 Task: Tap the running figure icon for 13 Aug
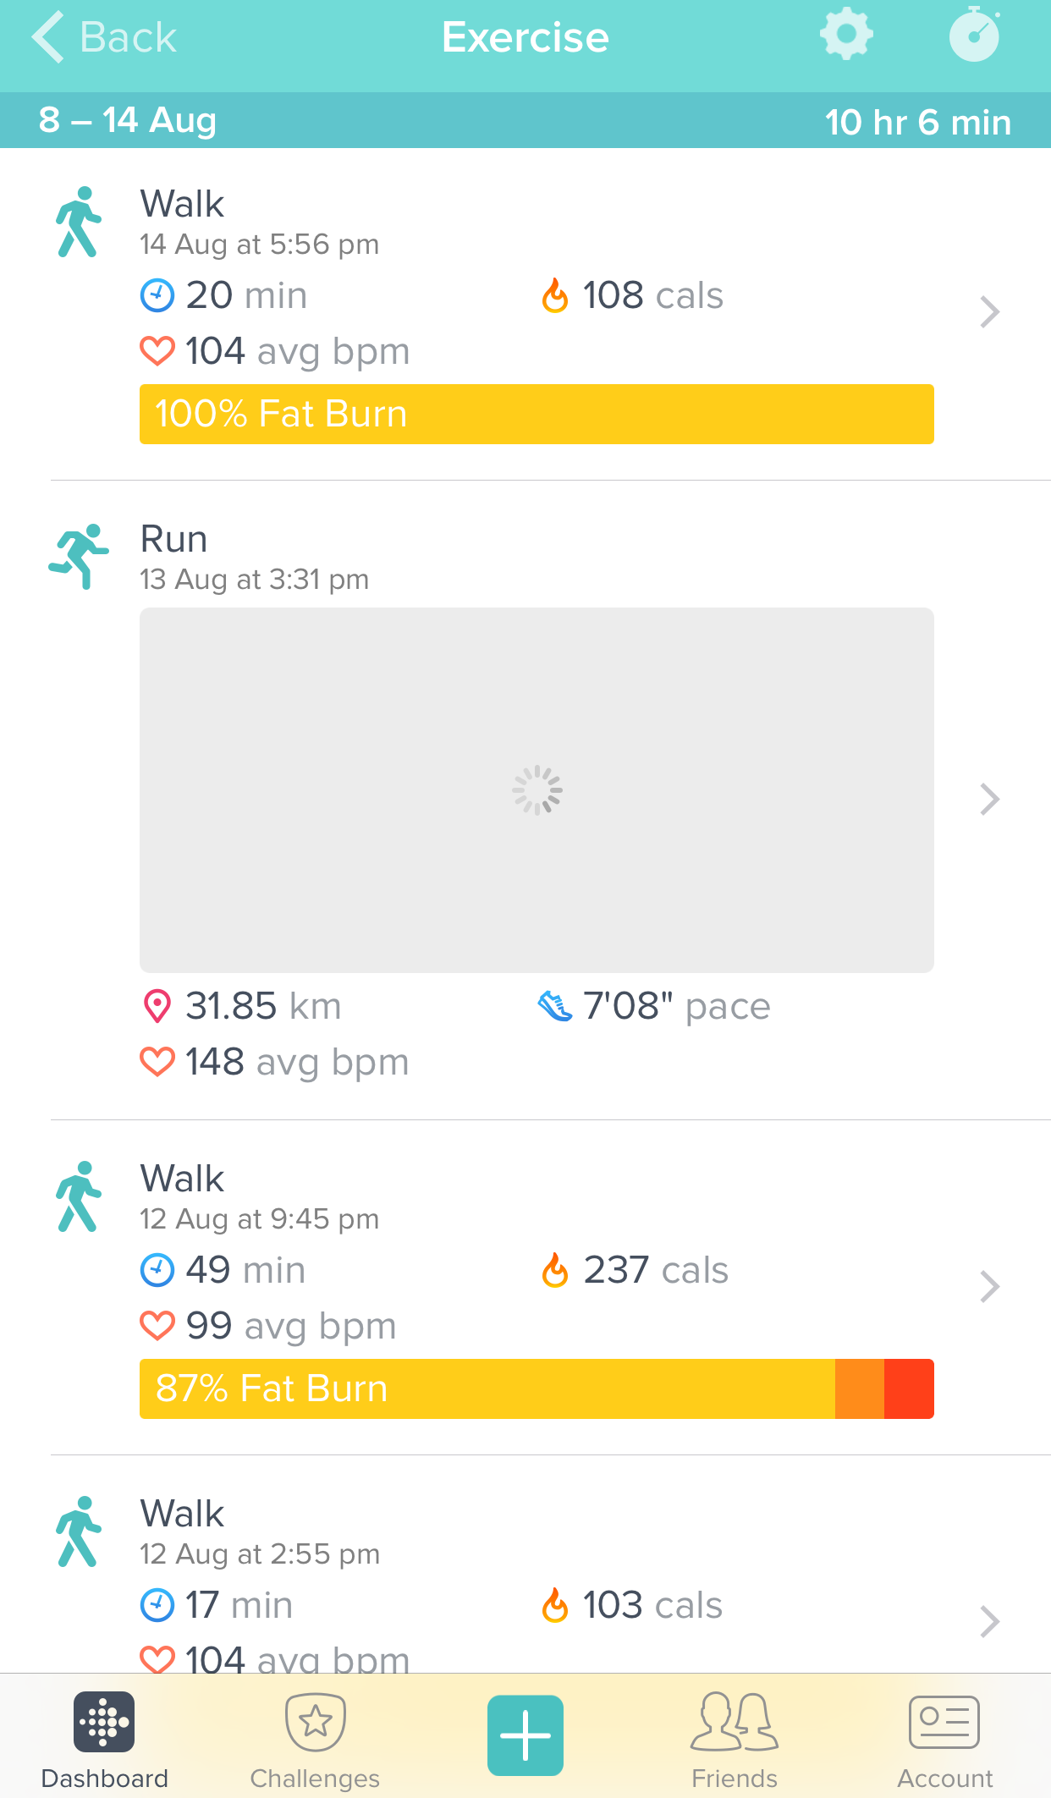(x=79, y=556)
